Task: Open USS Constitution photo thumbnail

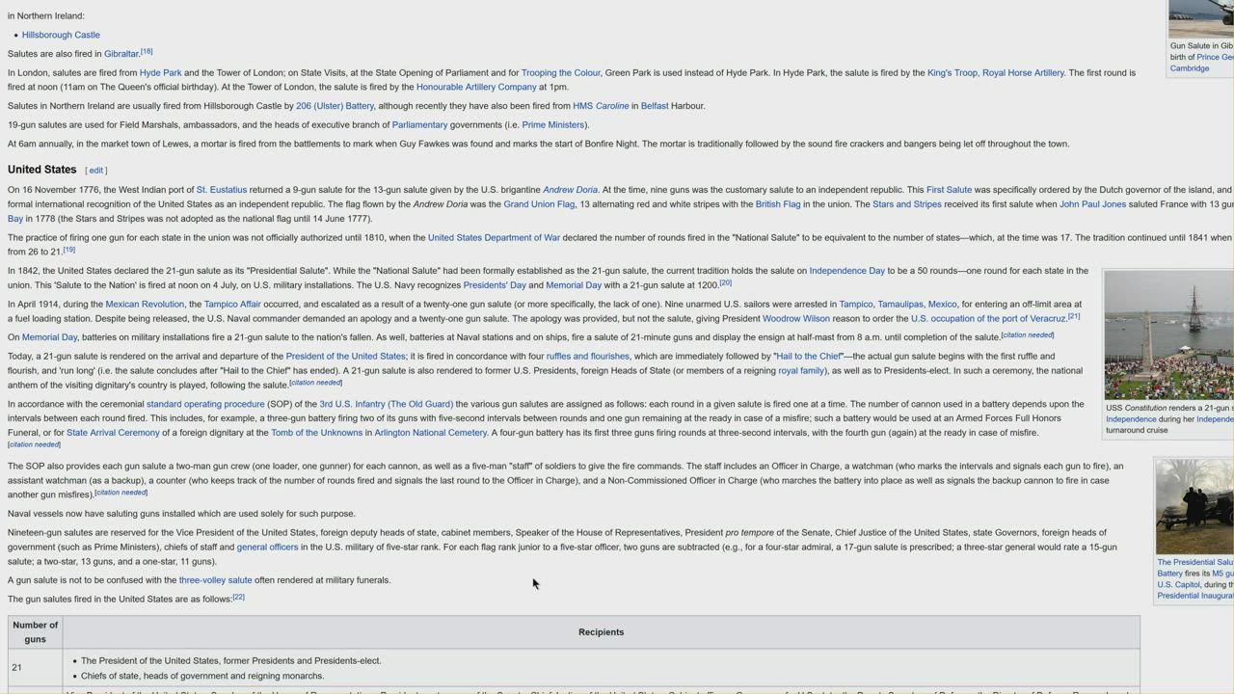Action: [1168, 334]
